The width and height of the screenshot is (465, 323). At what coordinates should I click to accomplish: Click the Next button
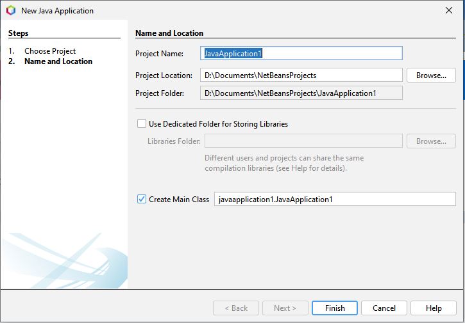[285, 308]
